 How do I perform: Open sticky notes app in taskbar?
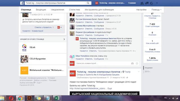pos(39,98)
